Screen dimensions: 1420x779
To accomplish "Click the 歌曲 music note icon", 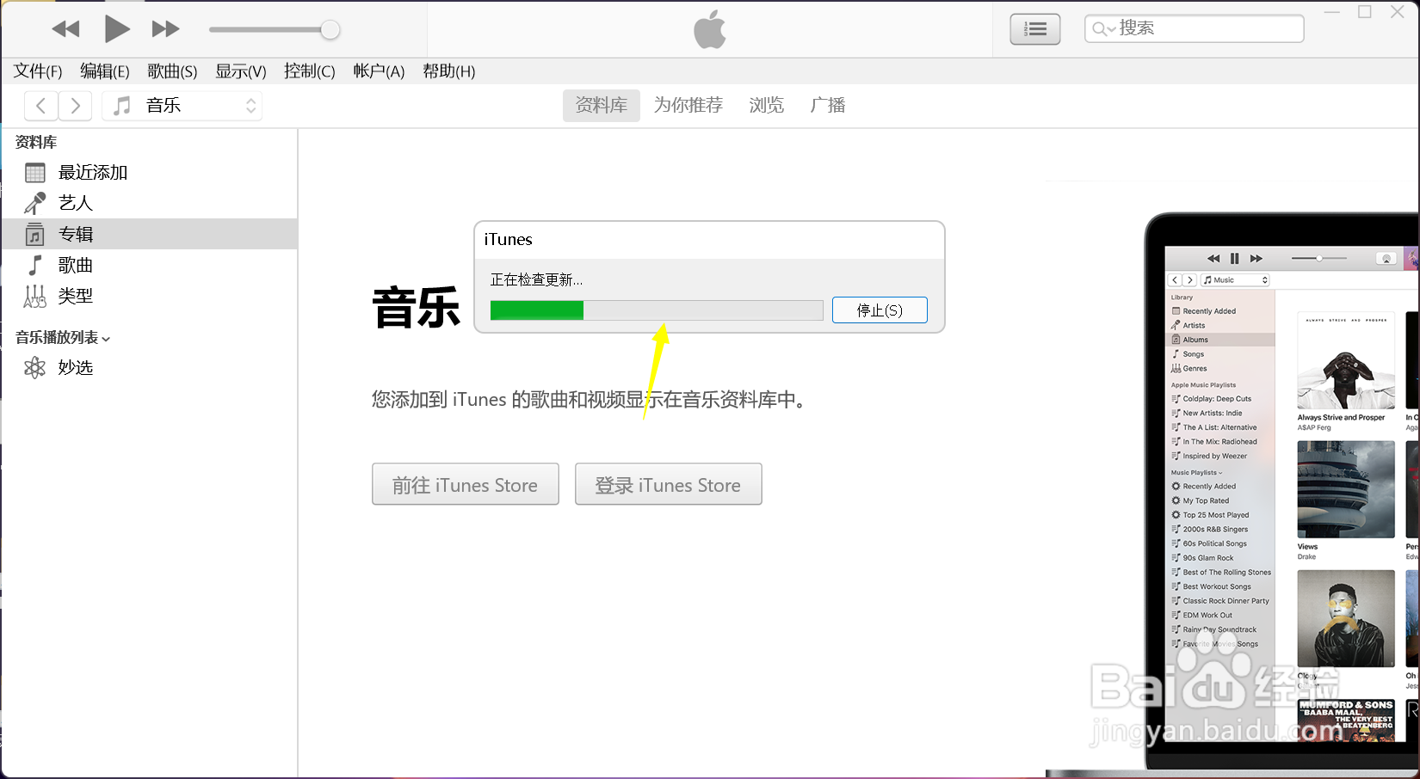I will click(35, 265).
